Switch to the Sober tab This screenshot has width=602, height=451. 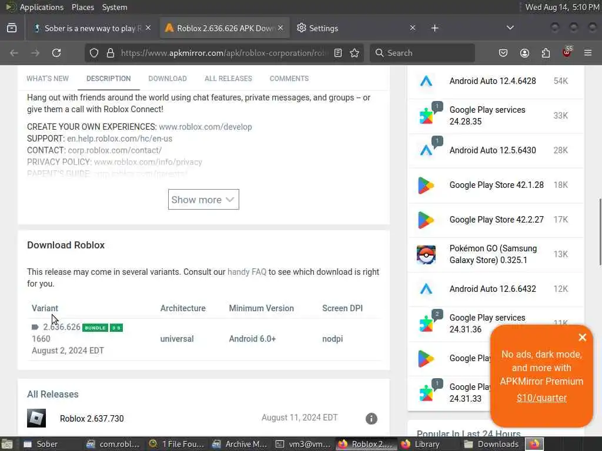point(91,28)
